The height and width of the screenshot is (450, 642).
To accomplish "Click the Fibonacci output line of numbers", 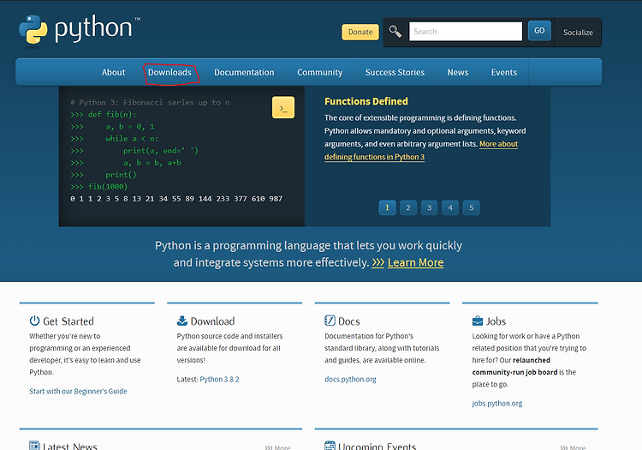I will 176,199.
